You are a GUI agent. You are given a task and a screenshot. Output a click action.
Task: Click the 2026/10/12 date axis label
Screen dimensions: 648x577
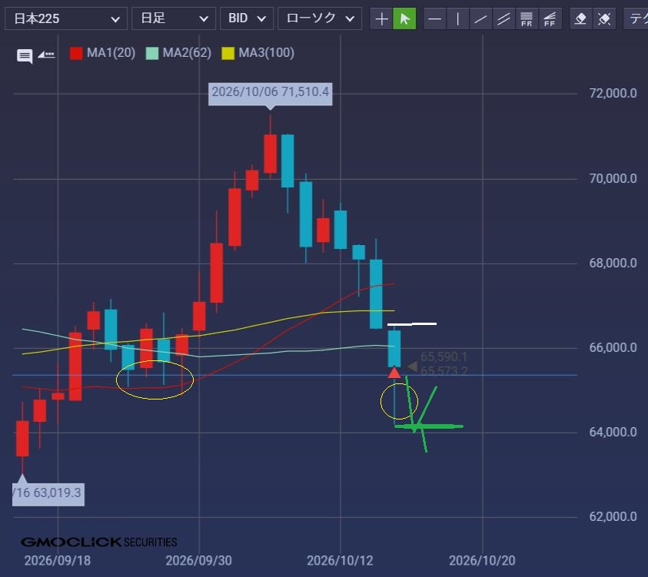pos(340,561)
